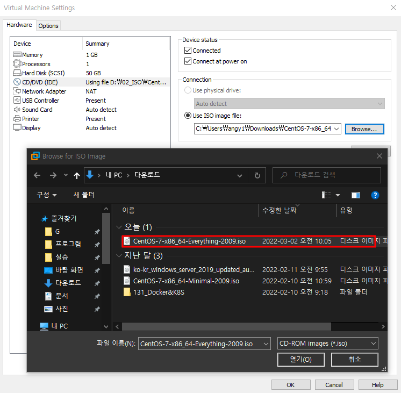
Task: Click Cancel in Virtual Machine Settings
Action: coord(334,385)
